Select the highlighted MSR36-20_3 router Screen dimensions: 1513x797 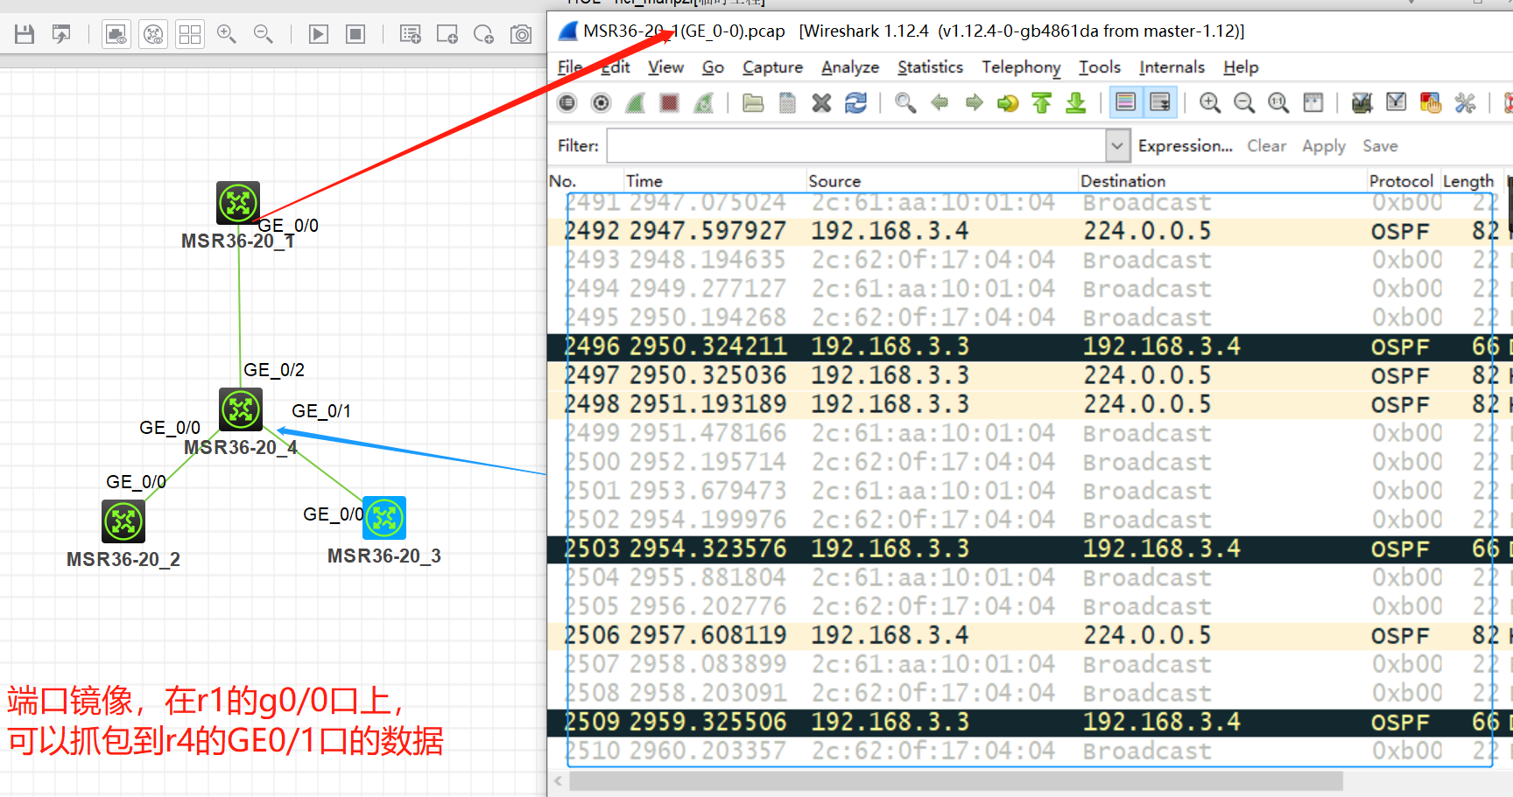tap(384, 518)
